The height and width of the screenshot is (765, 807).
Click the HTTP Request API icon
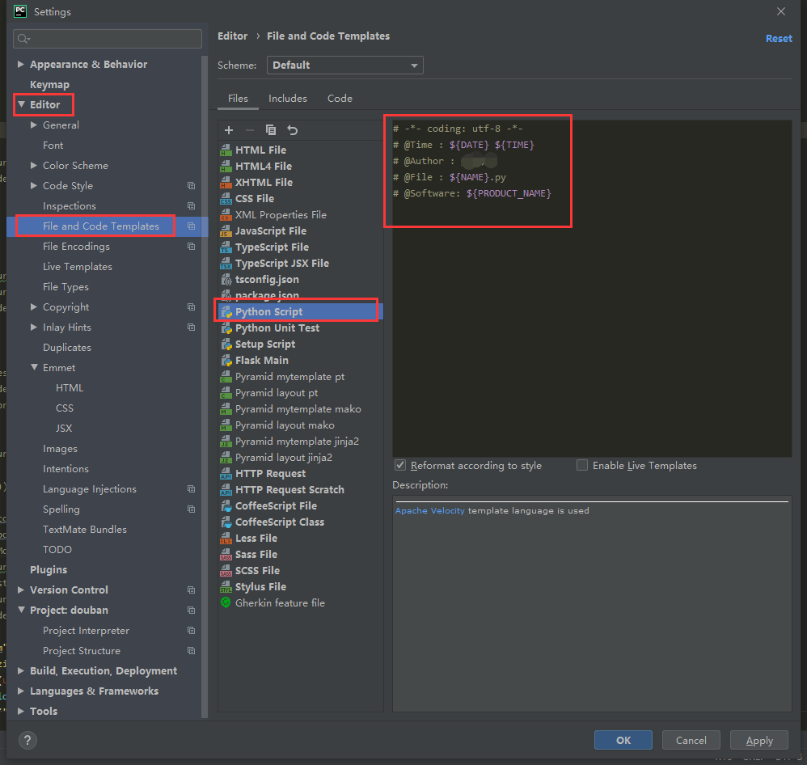tap(226, 474)
